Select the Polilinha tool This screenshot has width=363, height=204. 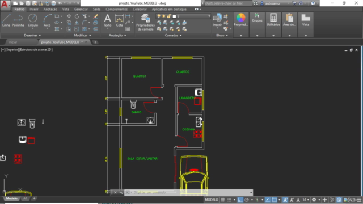click(18, 20)
